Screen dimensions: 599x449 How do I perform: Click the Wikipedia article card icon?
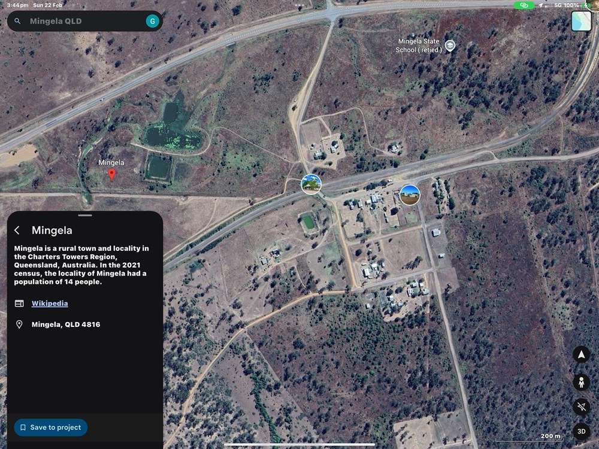[x=19, y=304]
